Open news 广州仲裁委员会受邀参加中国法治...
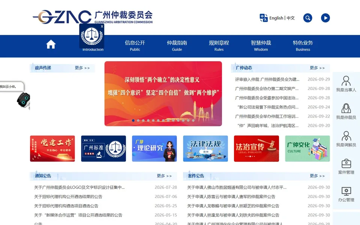The width and height of the screenshot is (360, 225). pyautogui.click(x=267, y=98)
